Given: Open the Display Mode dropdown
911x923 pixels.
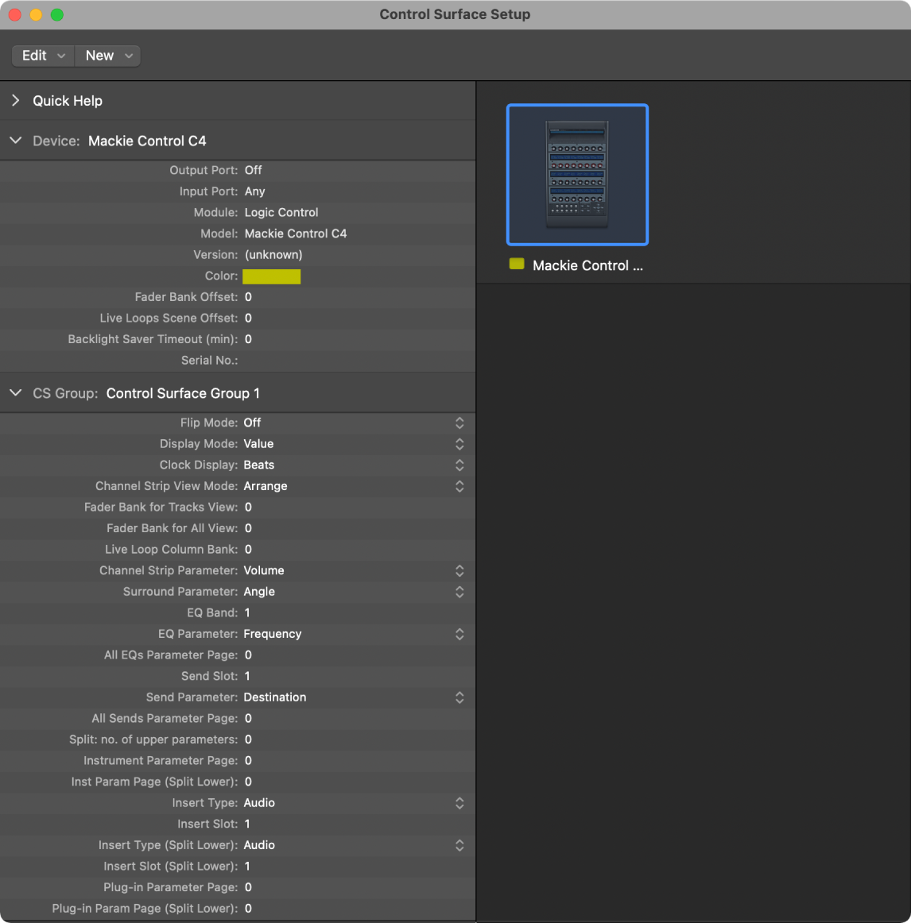Looking at the screenshot, I should point(459,444).
